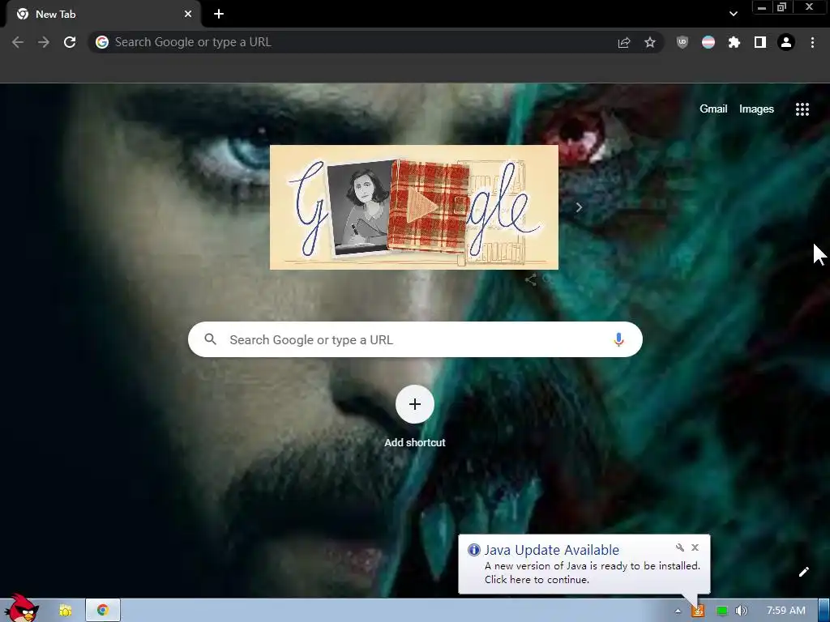Click the share this page icon
This screenshot has height=622, width=830.
(x=624, y=42)
